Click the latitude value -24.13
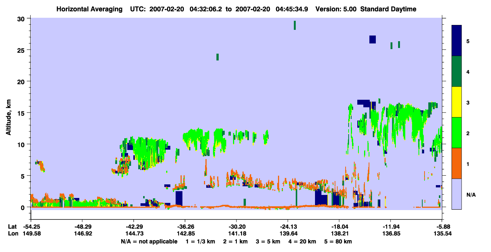491x252 pixels. click(288, 227)
